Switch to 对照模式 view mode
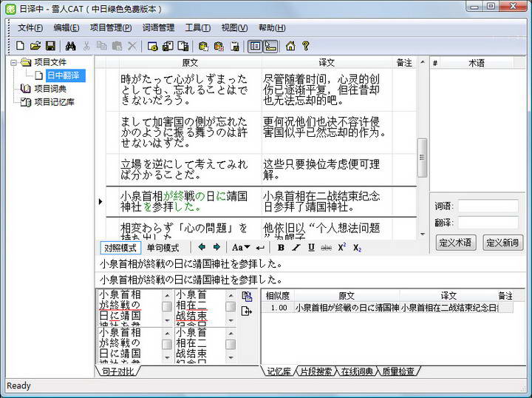This screenshot has height=398, width=532. [120, 248]
